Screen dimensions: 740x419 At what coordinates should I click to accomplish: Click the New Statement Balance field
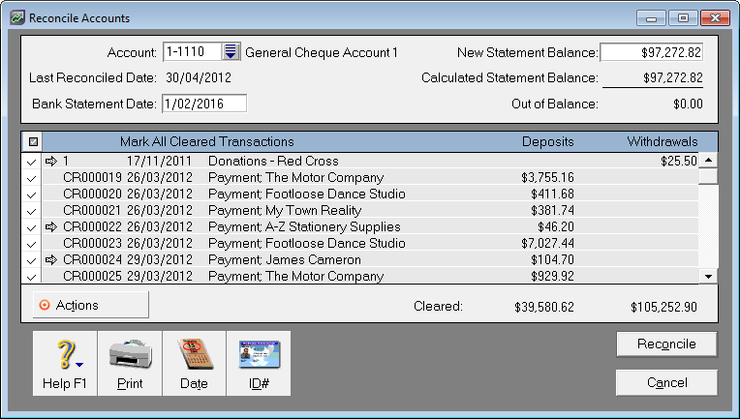pos(653,52)
